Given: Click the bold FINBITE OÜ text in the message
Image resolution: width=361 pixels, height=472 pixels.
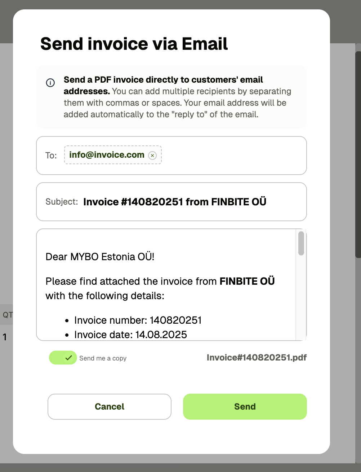Looking at the screenshot, I should (247, 281).
